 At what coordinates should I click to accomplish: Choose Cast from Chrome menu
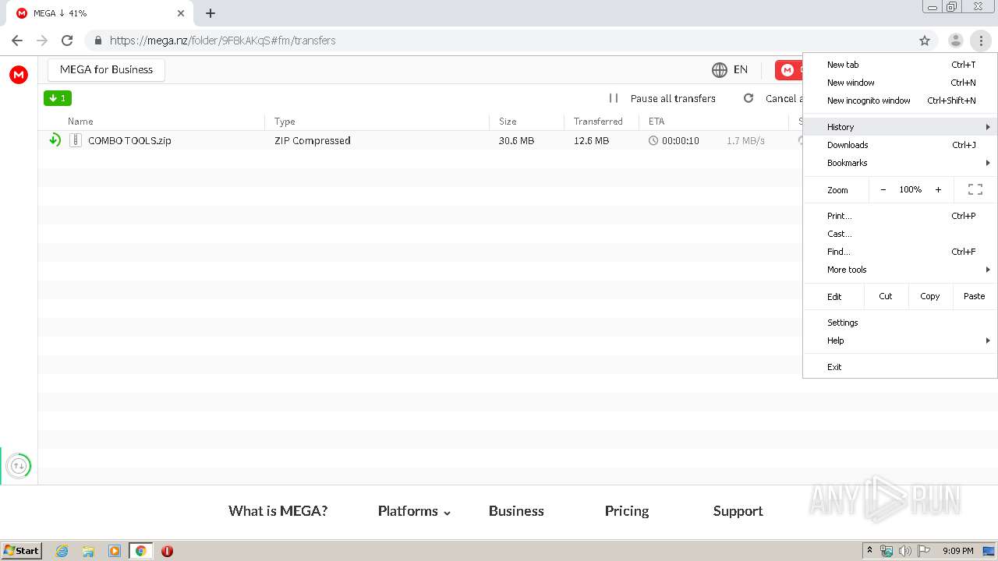coord(900,234)
